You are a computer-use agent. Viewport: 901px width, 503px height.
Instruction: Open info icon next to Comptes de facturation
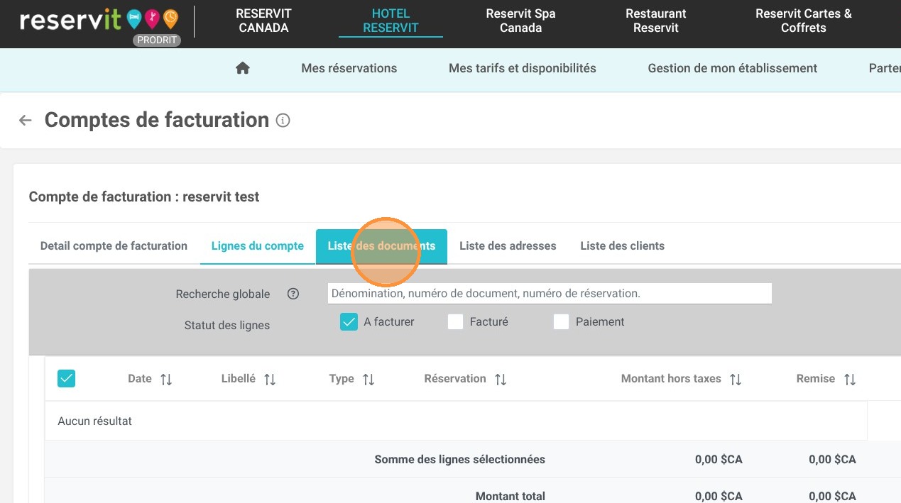[283, 121]
